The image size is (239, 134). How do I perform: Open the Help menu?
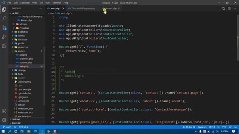66,3
